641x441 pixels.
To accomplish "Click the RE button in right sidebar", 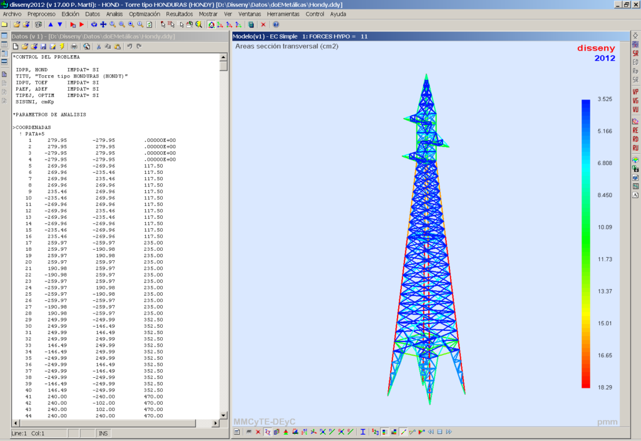I will [x=635, y=130].
